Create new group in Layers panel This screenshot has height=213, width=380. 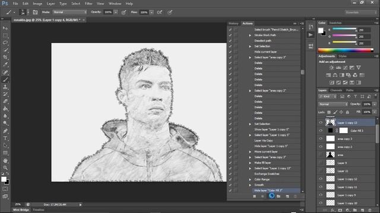tap(355, 210)
